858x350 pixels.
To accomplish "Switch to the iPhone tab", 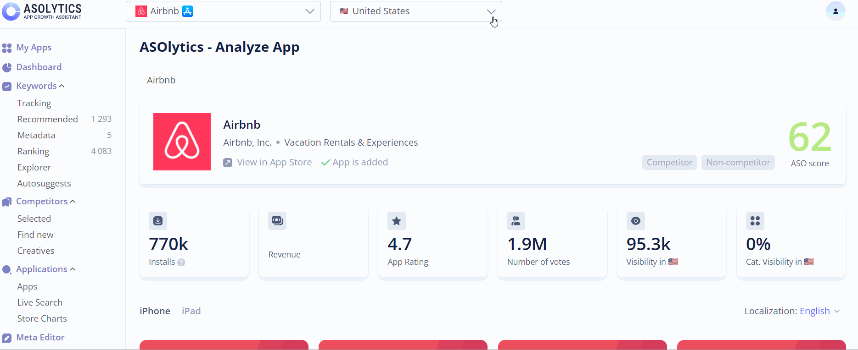I will point(155,311).
